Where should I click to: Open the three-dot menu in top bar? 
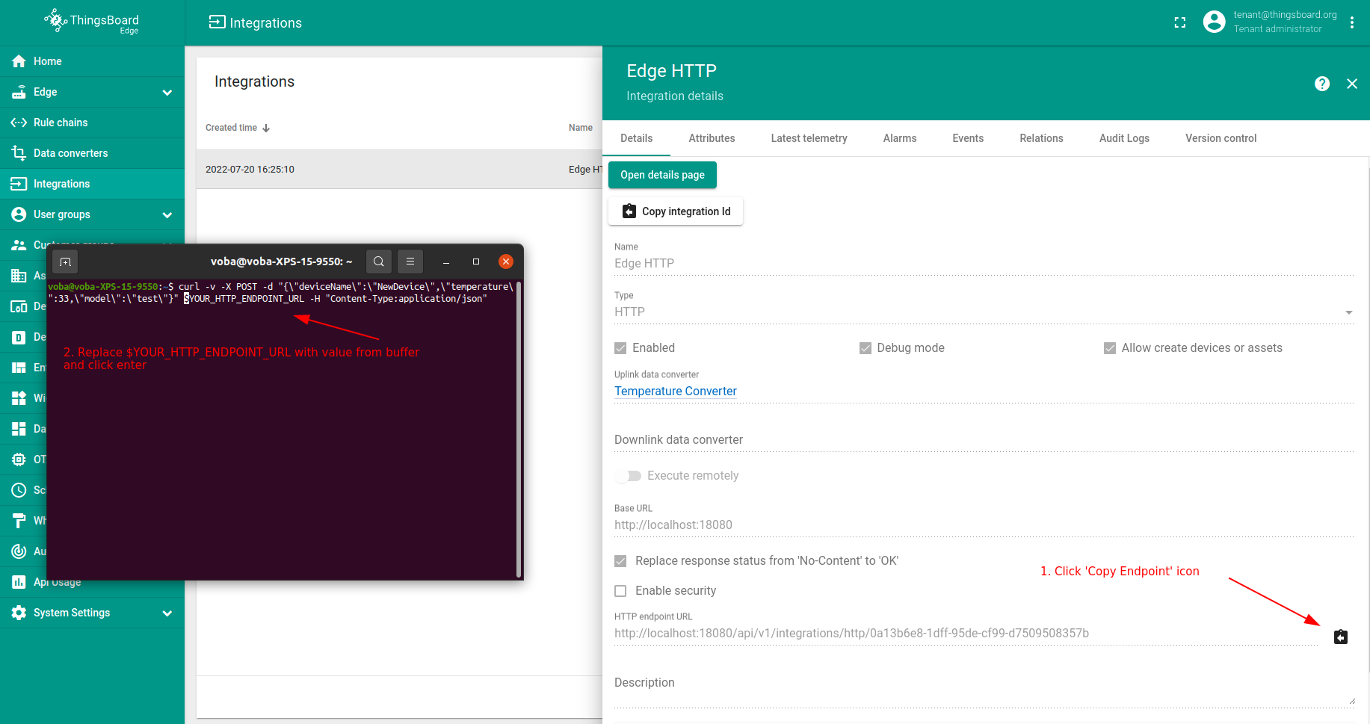[1352, 22]
